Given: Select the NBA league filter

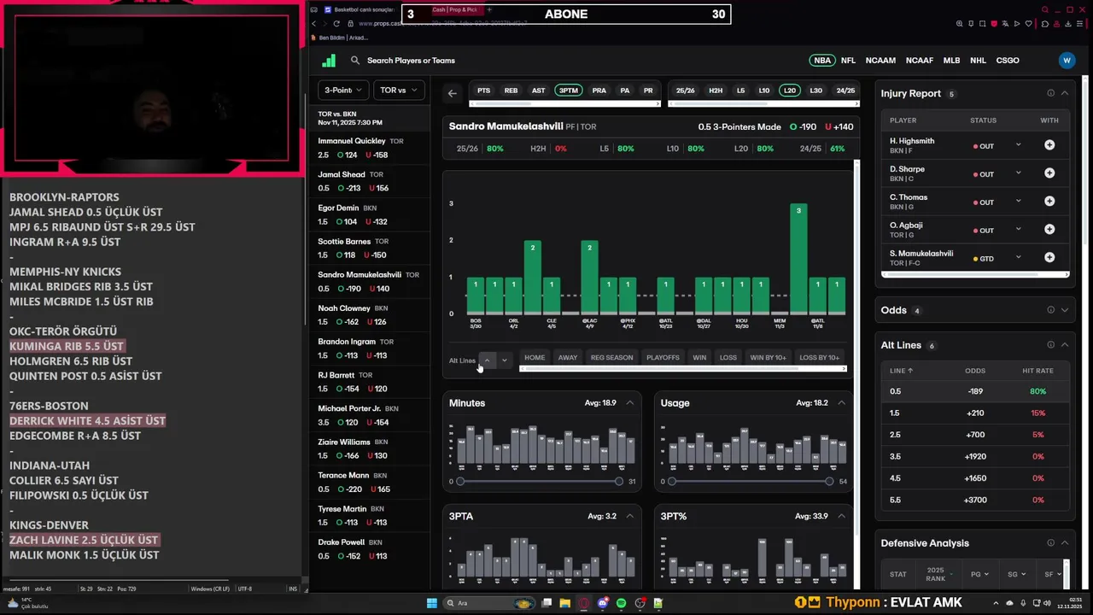Looking at the screenshot, I should pos(822,61).
